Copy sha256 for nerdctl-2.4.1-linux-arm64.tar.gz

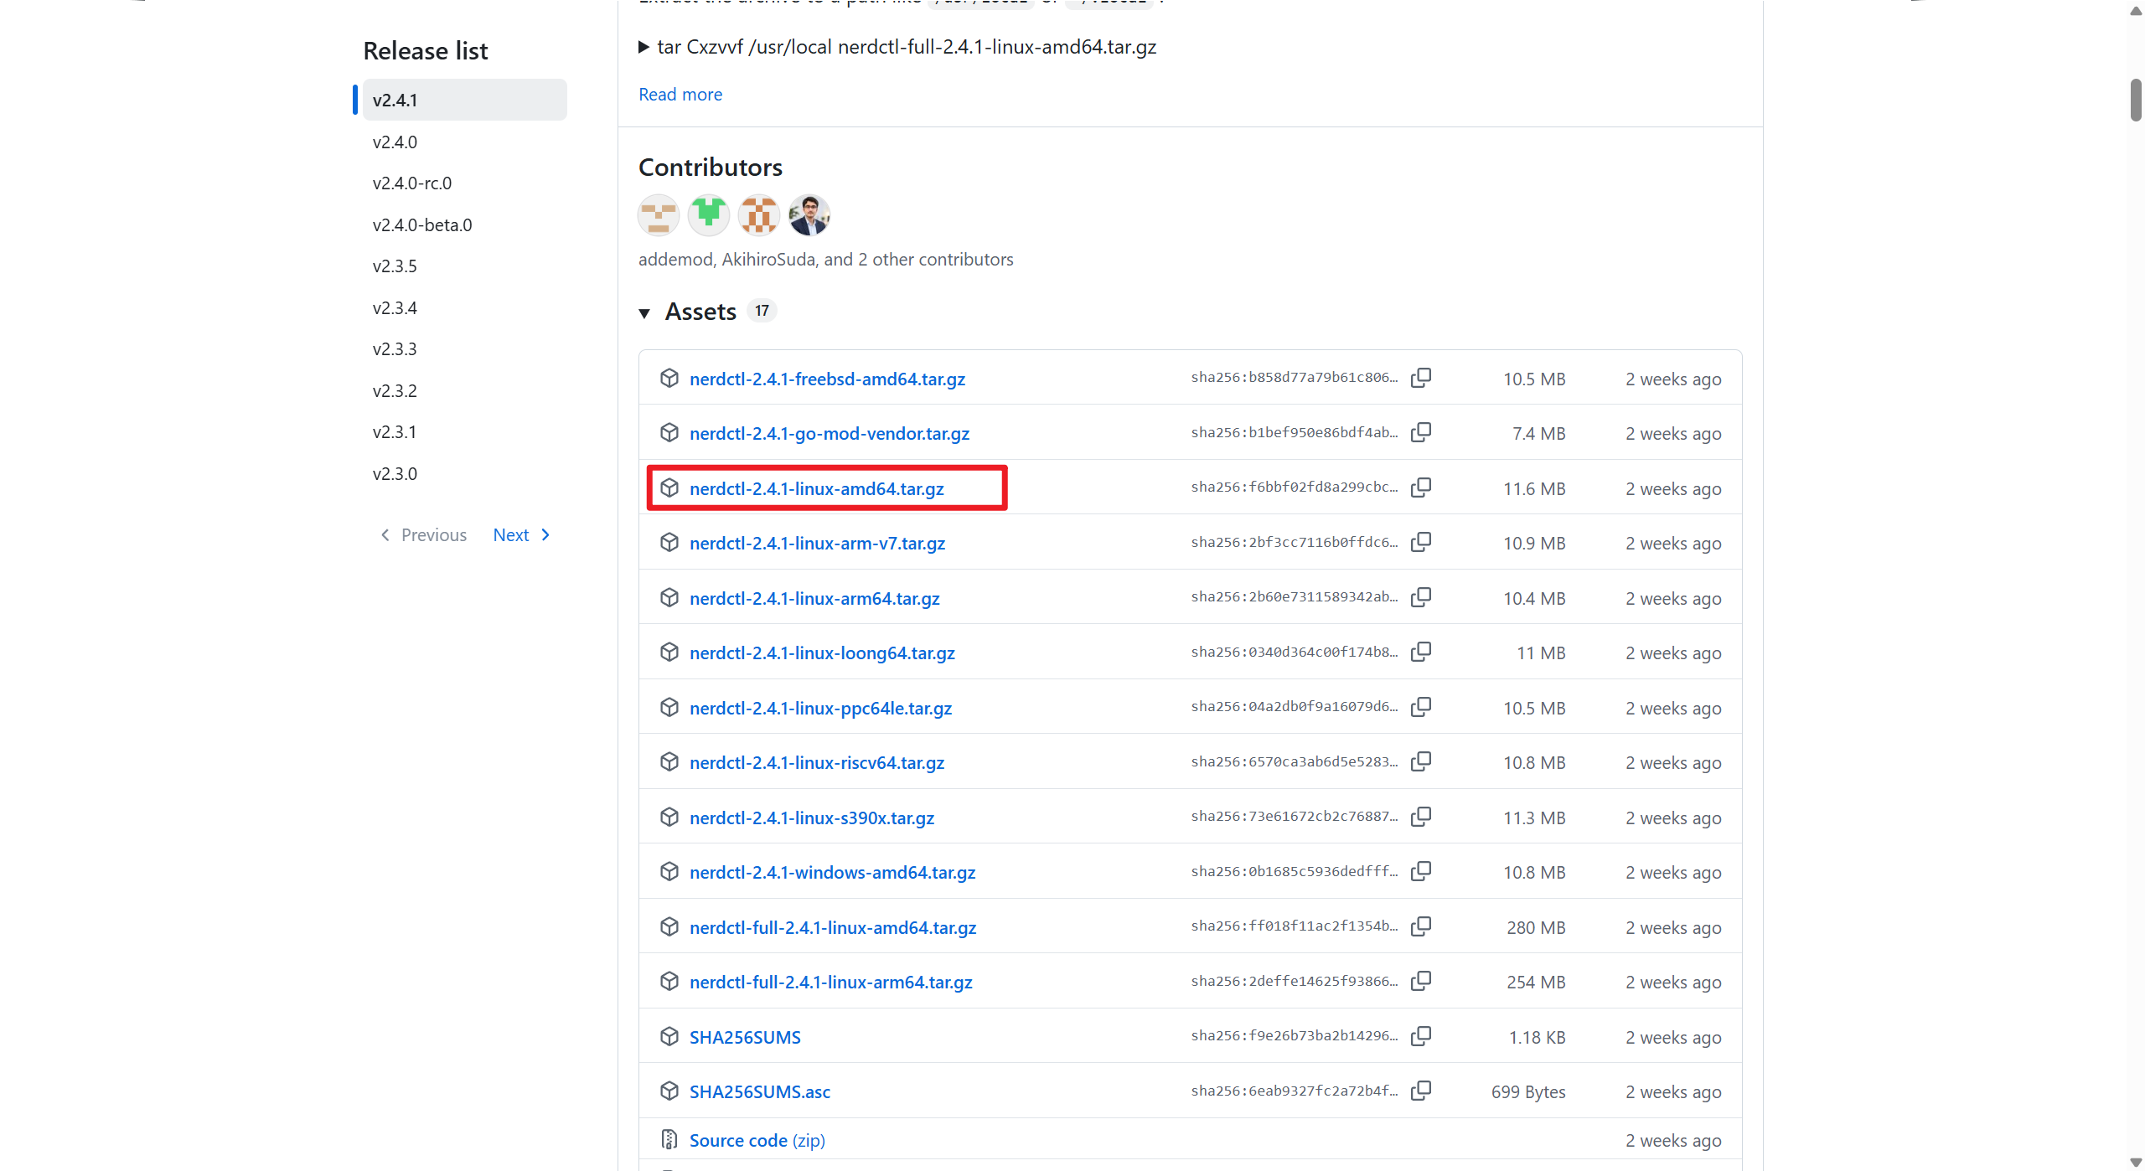tap(1421, 597)
